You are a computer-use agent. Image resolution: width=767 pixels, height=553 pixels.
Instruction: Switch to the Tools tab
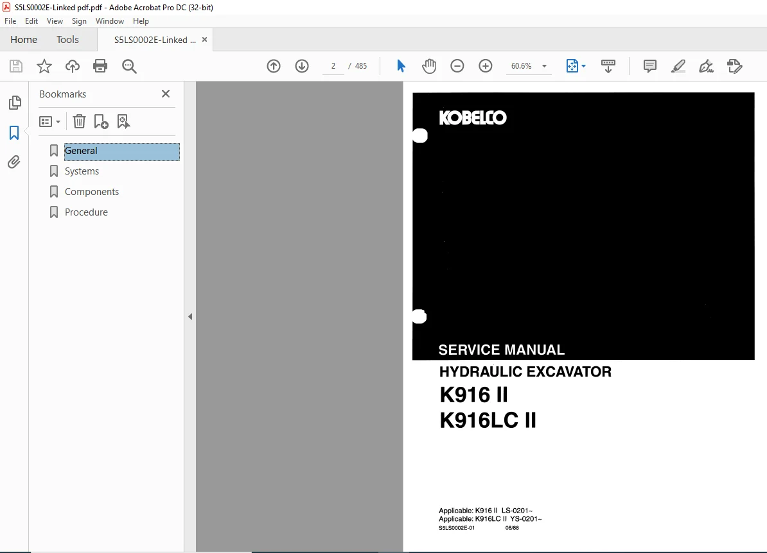[67, 40]
